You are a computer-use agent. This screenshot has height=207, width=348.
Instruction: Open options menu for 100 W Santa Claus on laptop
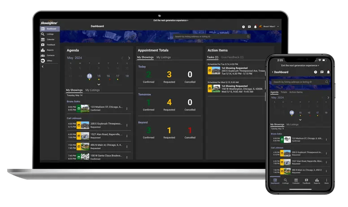[127, 157]
